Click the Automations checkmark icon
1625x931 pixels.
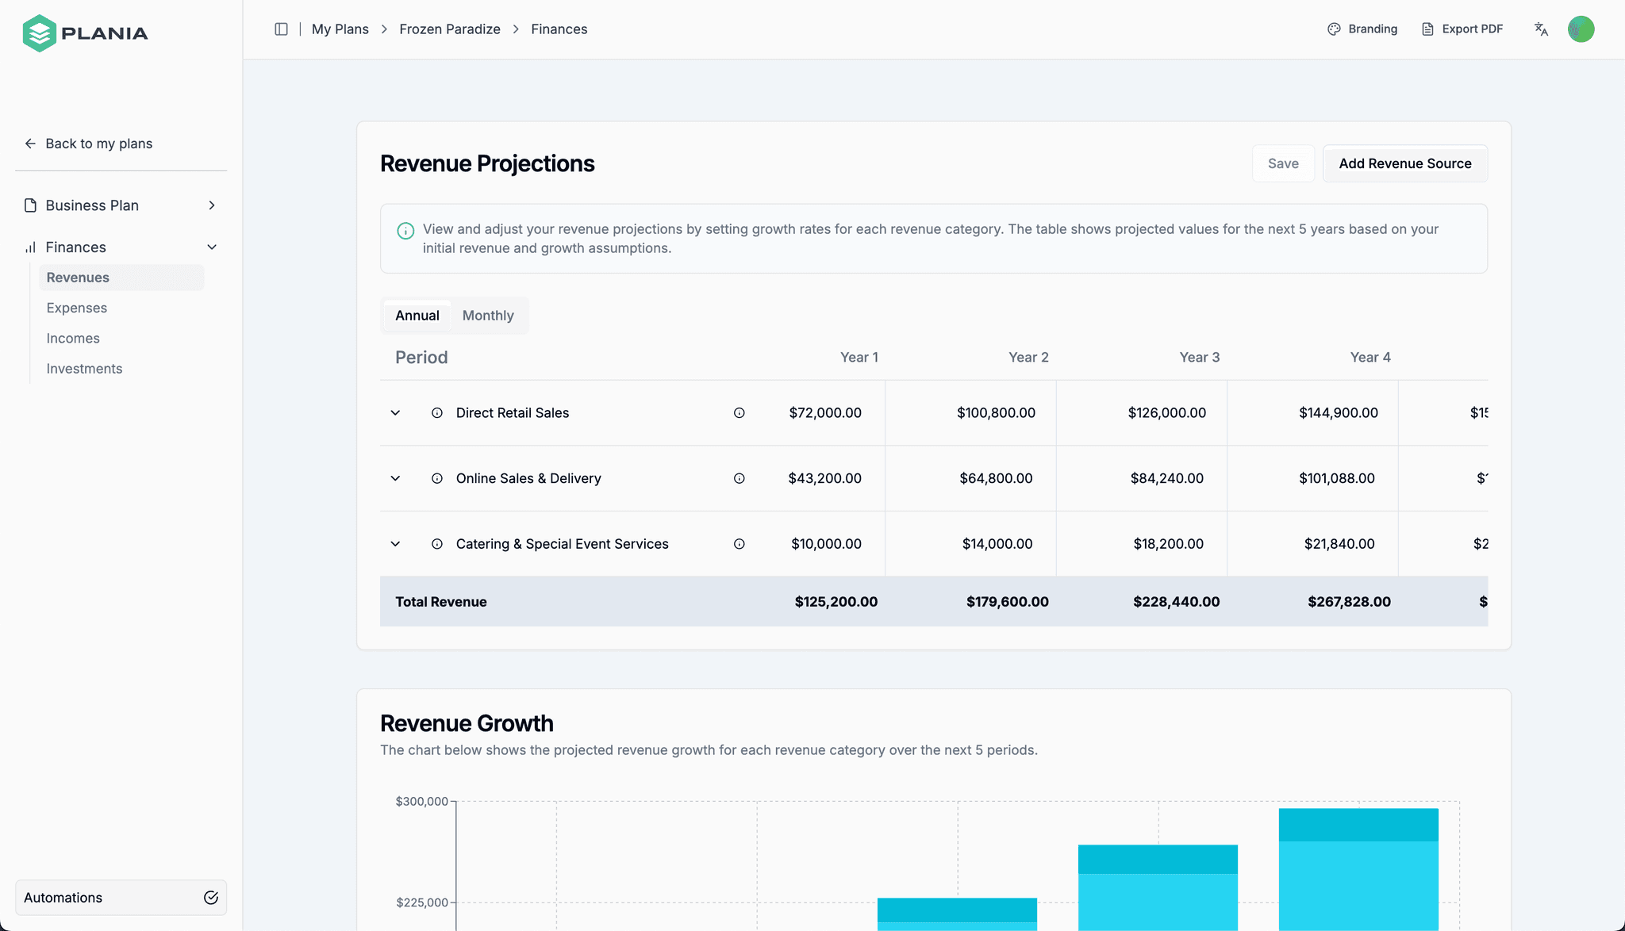click(210, 897)
